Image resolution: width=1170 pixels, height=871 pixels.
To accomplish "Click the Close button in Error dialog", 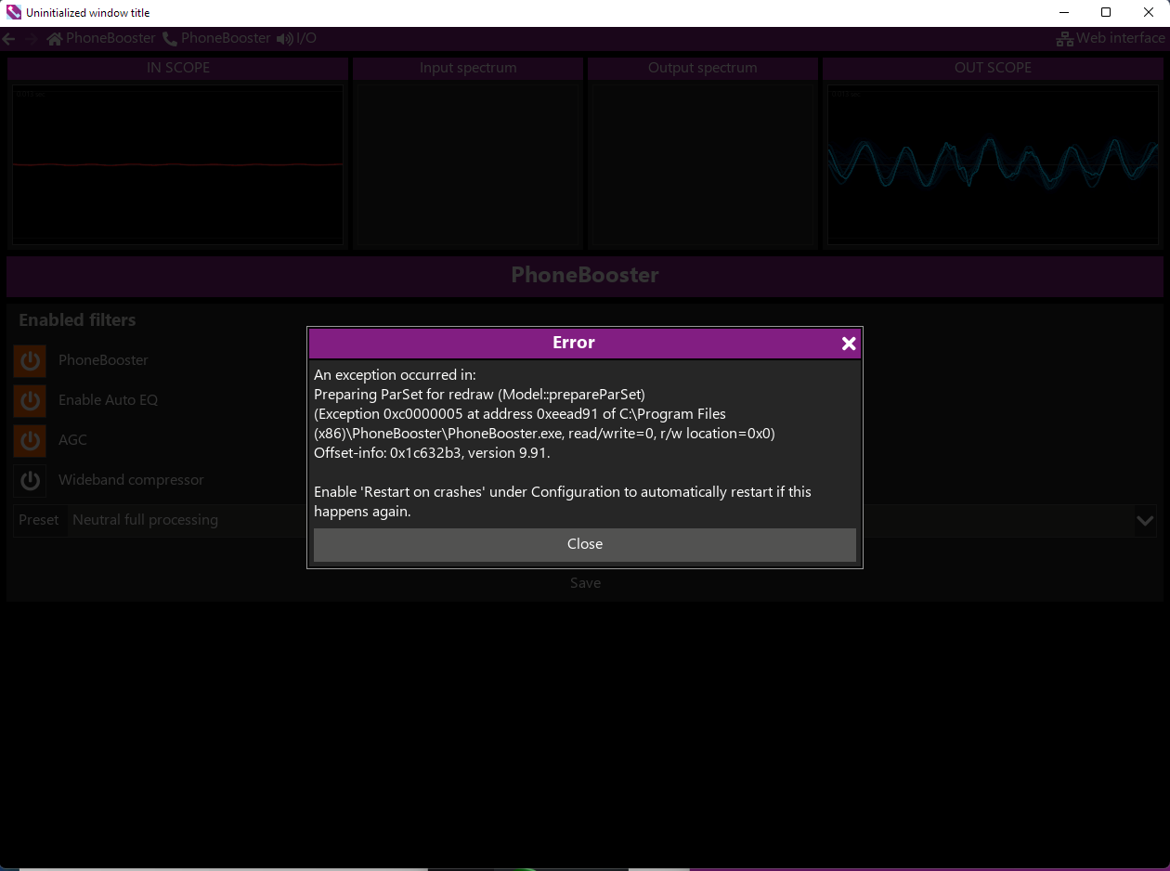I will pos(585,545).
